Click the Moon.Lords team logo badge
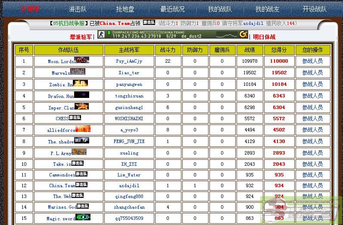Viewport: 343px width, 225px height. point(81,61)
